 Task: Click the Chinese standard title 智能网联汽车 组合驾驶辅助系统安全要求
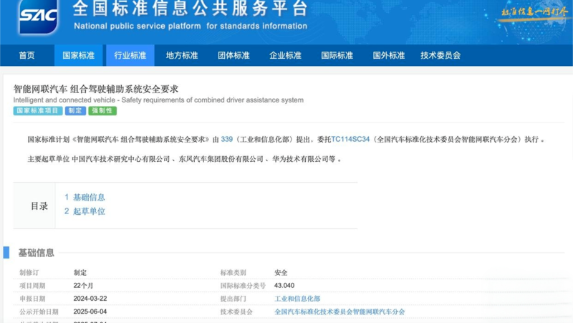pos(96,89)
